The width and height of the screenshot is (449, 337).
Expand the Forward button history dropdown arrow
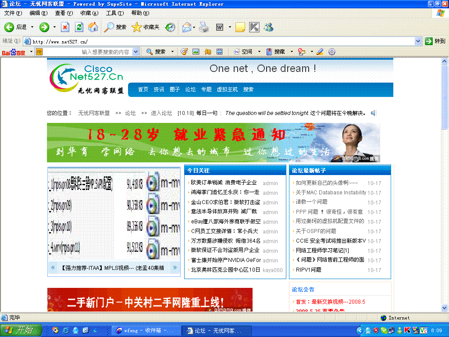[54, 27]
